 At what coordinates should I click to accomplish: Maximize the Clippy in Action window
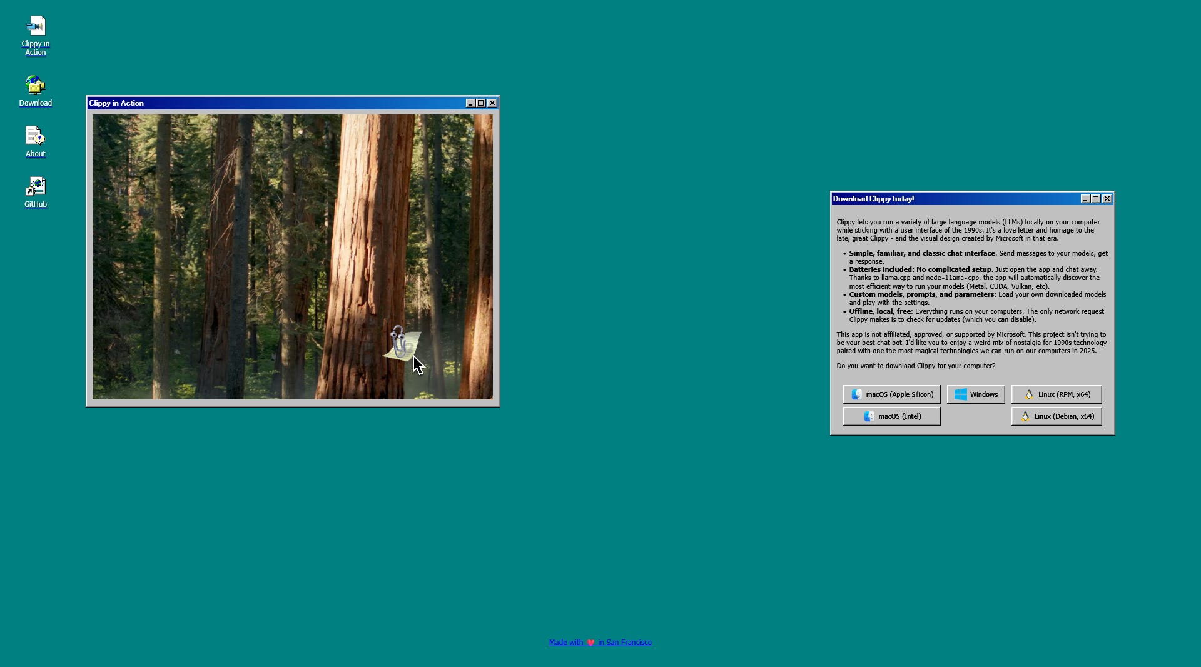481,103
